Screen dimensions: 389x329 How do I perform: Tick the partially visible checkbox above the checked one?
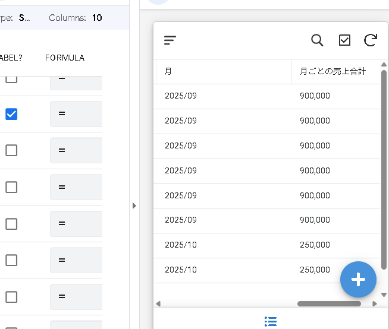[11, 80]
